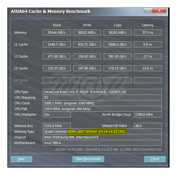
Task: Select L2 Cache Copy 381.50 GB/s
Action: pos(118,56)
